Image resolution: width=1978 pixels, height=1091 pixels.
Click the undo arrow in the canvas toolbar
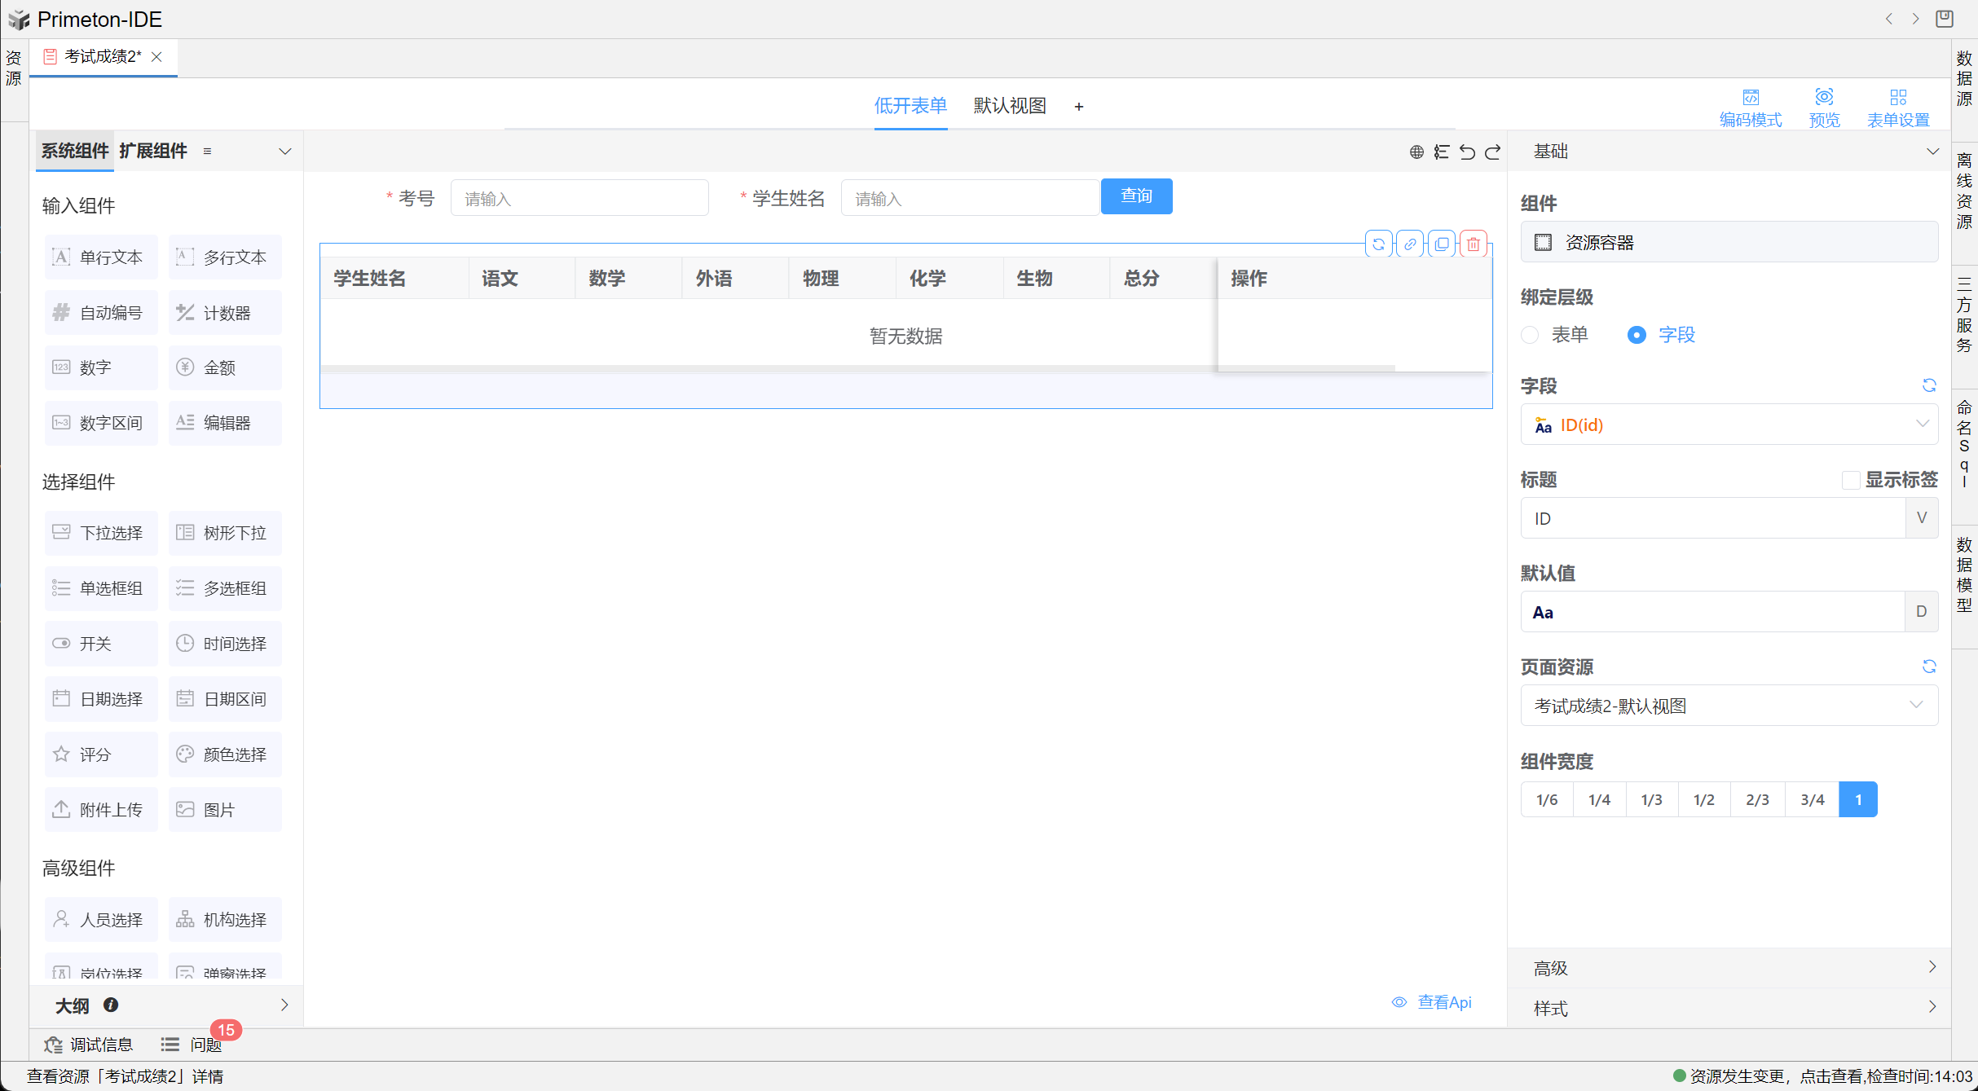point(1467,152)
